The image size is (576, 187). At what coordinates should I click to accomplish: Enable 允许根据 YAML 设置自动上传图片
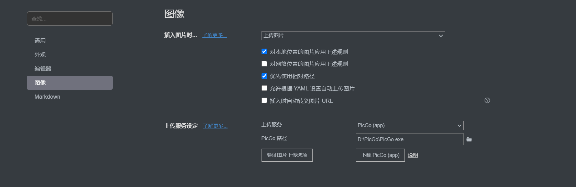click(x=264, y=88)
